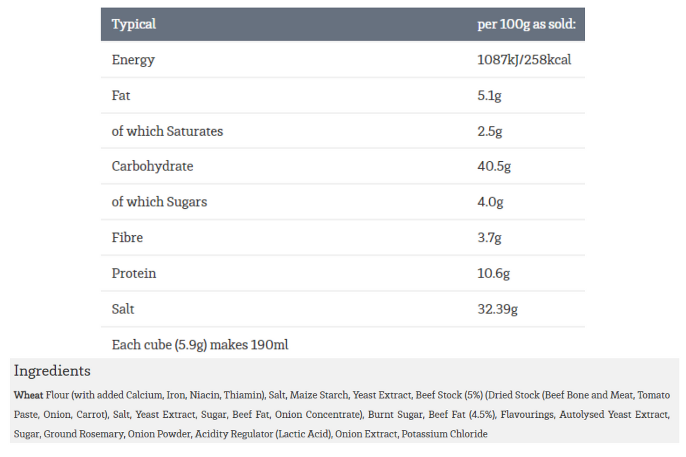Click the "per 100g as sold:" header
The image size is (686, 457).
526,24
